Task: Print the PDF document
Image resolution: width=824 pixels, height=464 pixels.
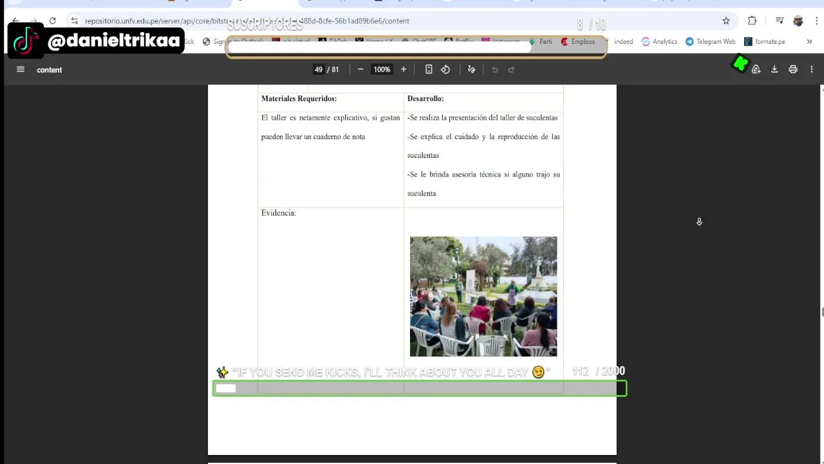Action: click(793, 70)
